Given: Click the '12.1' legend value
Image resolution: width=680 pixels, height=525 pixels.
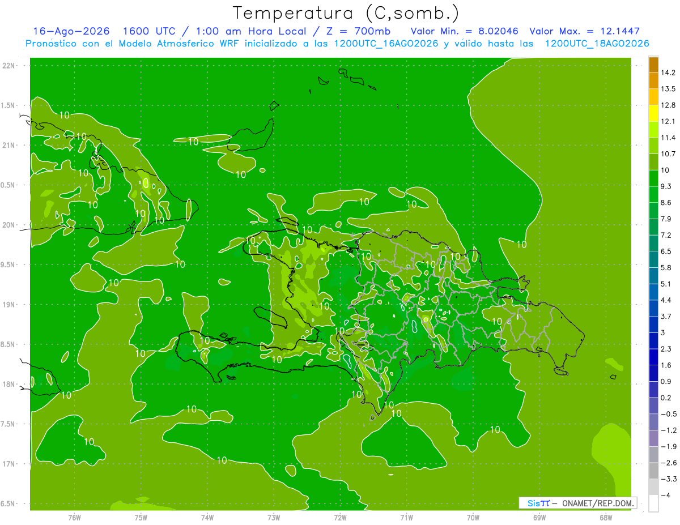Looking at the screenshot, I should click(x=669, y=121).
